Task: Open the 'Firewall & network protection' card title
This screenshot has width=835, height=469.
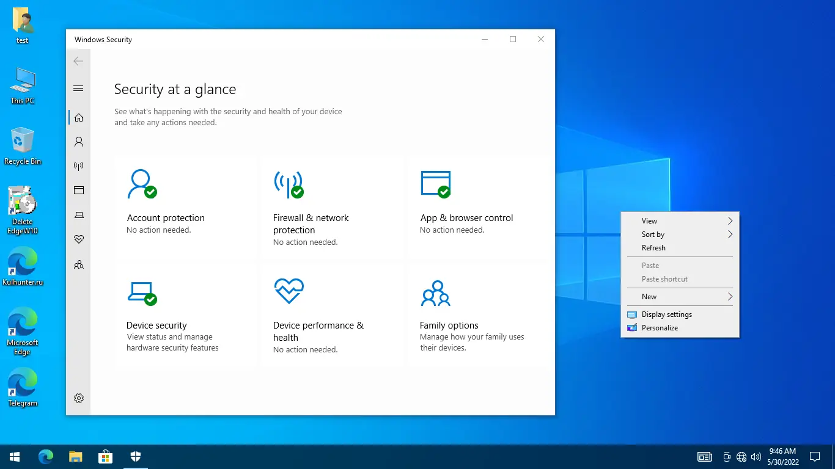Action: pyautogui.click(x=311, y=224)
